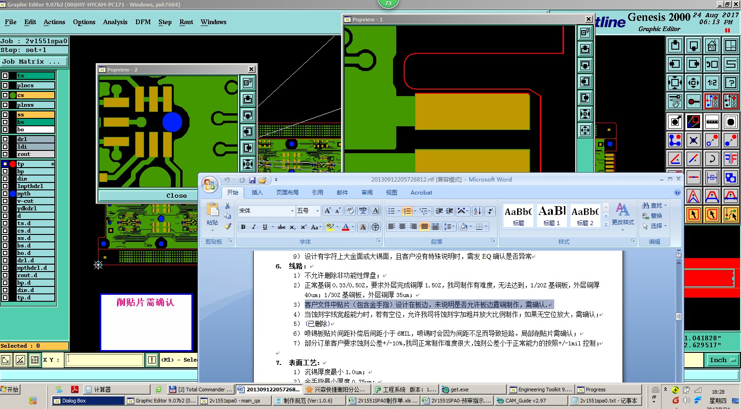Viewport: 741px width, 409px height.
Task: Click Bold in the Word ribbon
Action: pos(243,227)
